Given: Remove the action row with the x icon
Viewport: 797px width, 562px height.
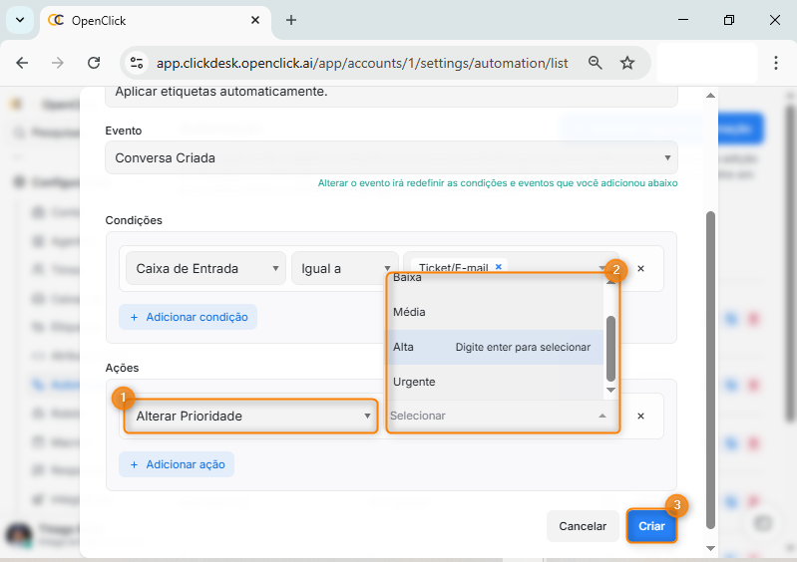Looking at the screenshot, I should click(x=640, y=416).
